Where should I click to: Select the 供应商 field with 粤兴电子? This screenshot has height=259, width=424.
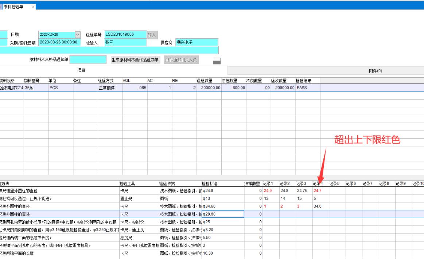[197, 42]
